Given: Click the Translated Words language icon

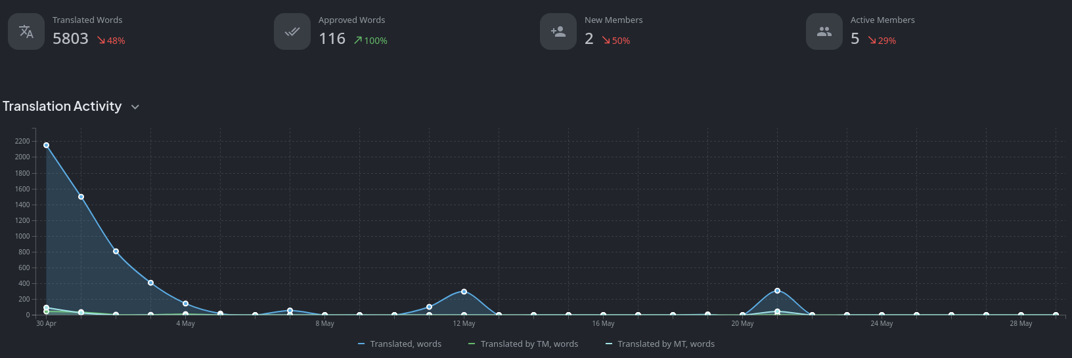Looking at the screenshot, I should (x=26, y=31).
